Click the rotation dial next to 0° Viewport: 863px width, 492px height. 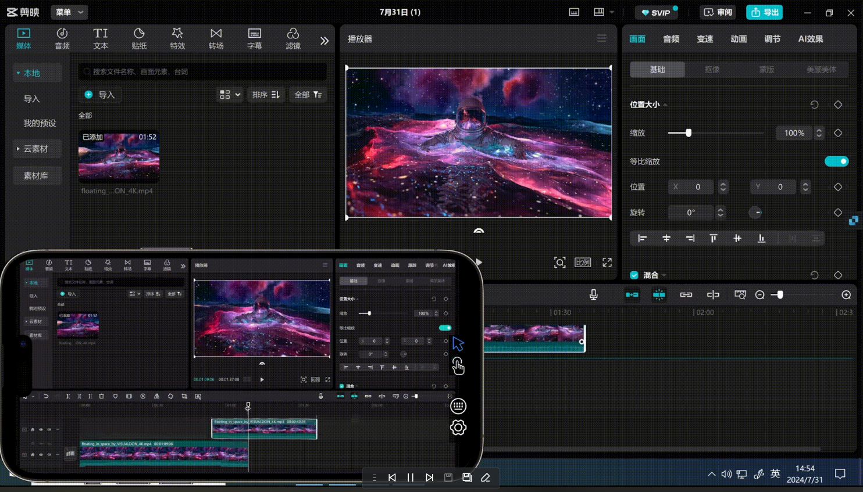click(x=755, y=213)
